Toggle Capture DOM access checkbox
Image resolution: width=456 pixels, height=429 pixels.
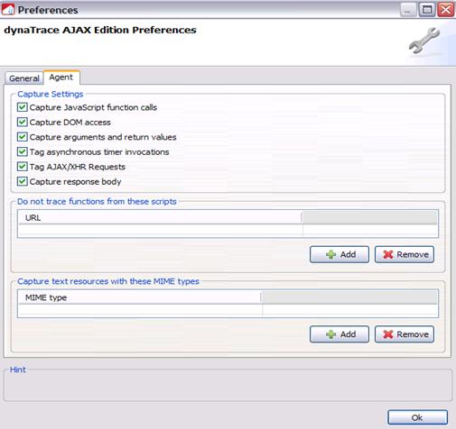tap(23, 122)
